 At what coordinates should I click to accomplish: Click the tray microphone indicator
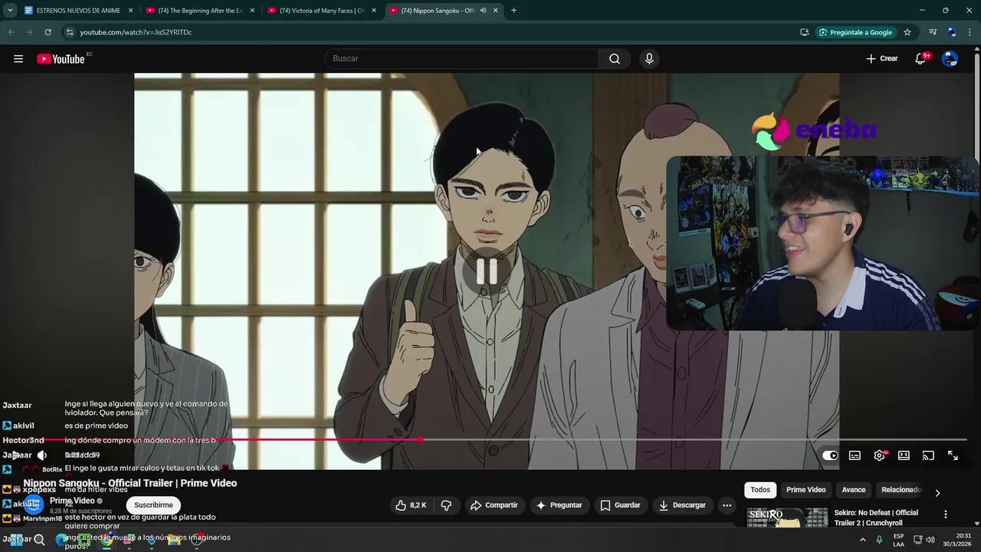pos(879,540)
